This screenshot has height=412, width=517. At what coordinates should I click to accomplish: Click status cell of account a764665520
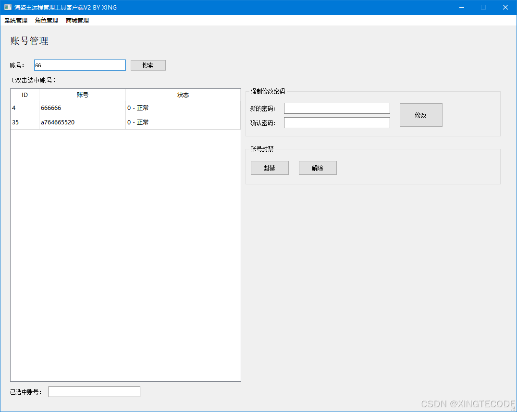pos(183,122)
